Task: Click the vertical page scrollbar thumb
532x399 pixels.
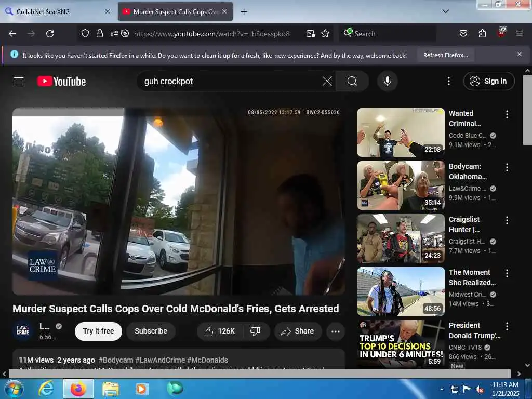Action: [x=527, y=110]
